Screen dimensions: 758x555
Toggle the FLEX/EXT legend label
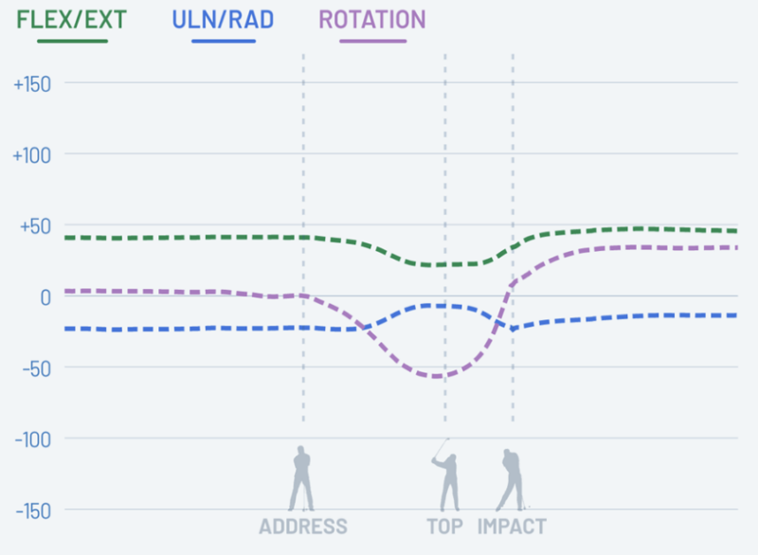pos(73,20)
